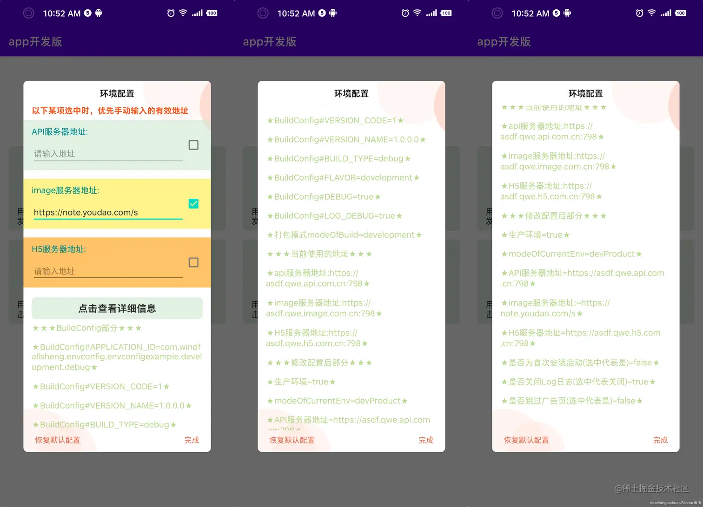The image size is (703, 507).
Task: Tap the circular notification icon at top left
Action: pos(29,13)
